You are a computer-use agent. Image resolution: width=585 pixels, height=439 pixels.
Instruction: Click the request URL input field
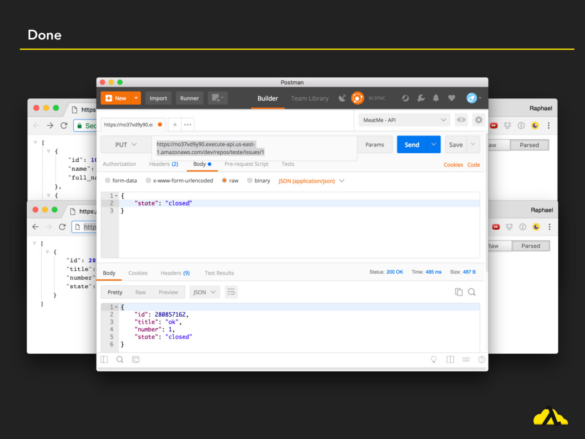pyautogui.click(x=254, y=148)
